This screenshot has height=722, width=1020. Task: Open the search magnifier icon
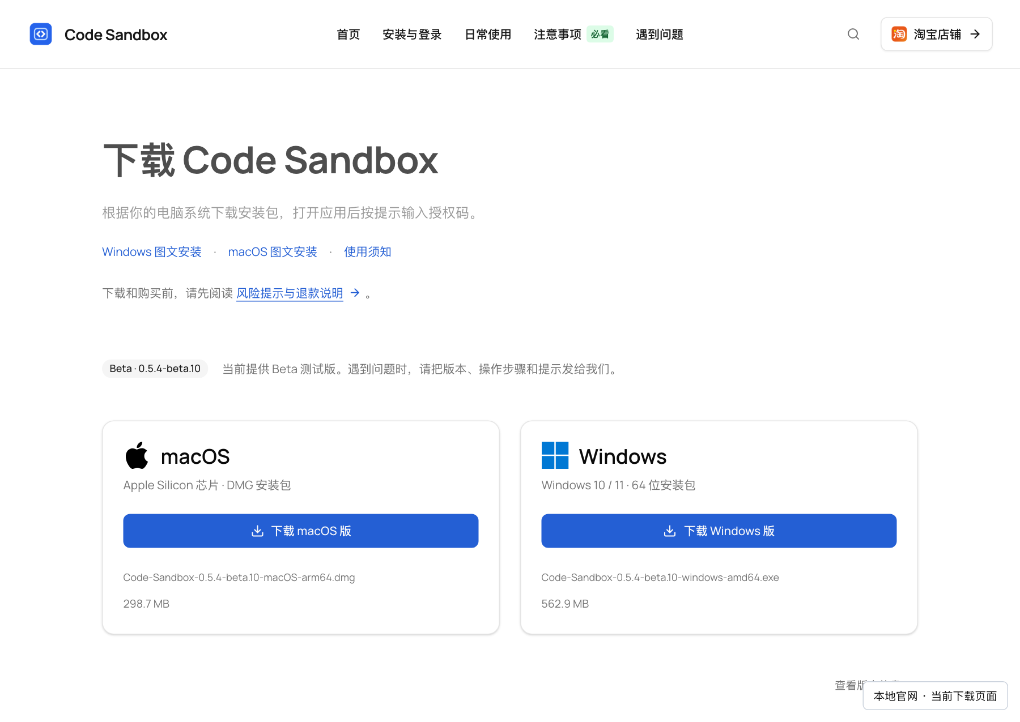853,34
